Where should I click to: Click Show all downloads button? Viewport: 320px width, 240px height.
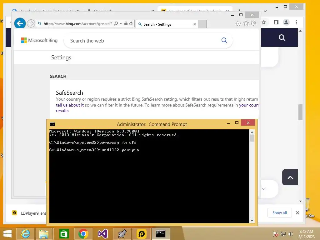280,213
